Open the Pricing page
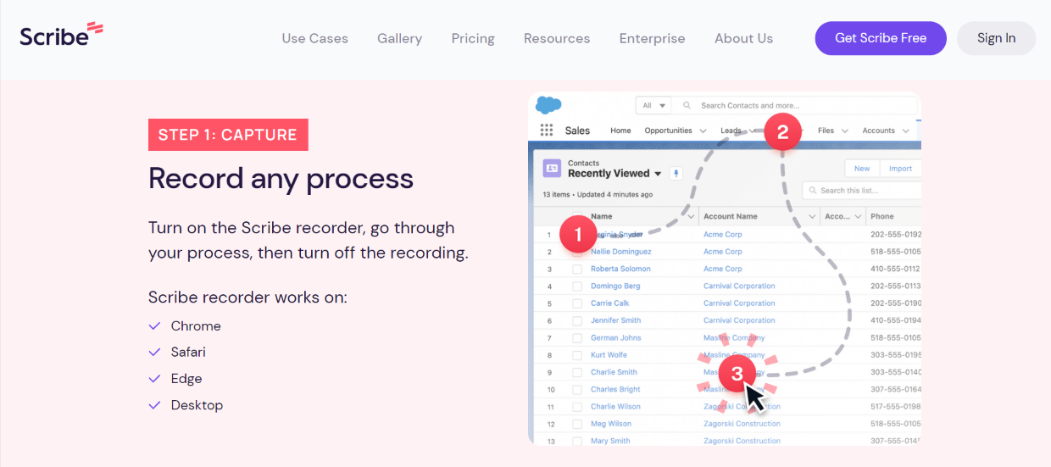The image size is (1051, 467). [473, 38]
